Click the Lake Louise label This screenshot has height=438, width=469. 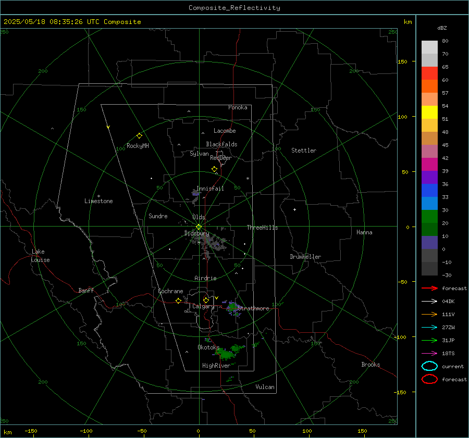(x=40, y=256)
